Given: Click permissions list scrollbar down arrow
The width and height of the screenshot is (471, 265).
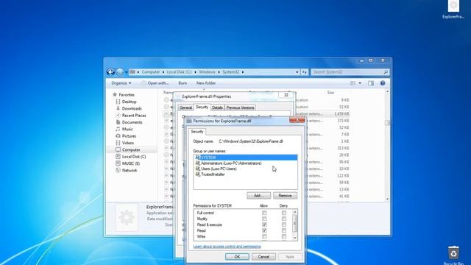Looking at the screenshot, I should (x=295, y=238).
